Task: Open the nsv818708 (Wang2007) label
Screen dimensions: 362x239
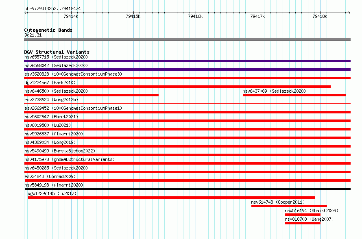Action: (x=309, y=219)
